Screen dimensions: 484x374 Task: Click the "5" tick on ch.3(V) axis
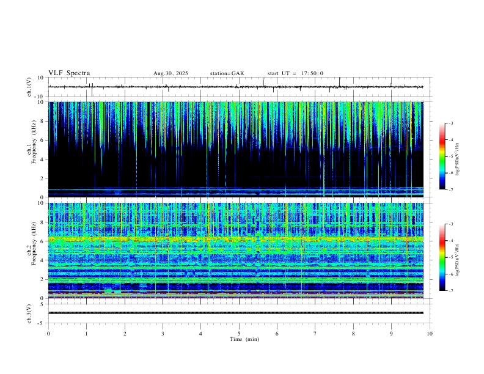[x=42, y=304]
